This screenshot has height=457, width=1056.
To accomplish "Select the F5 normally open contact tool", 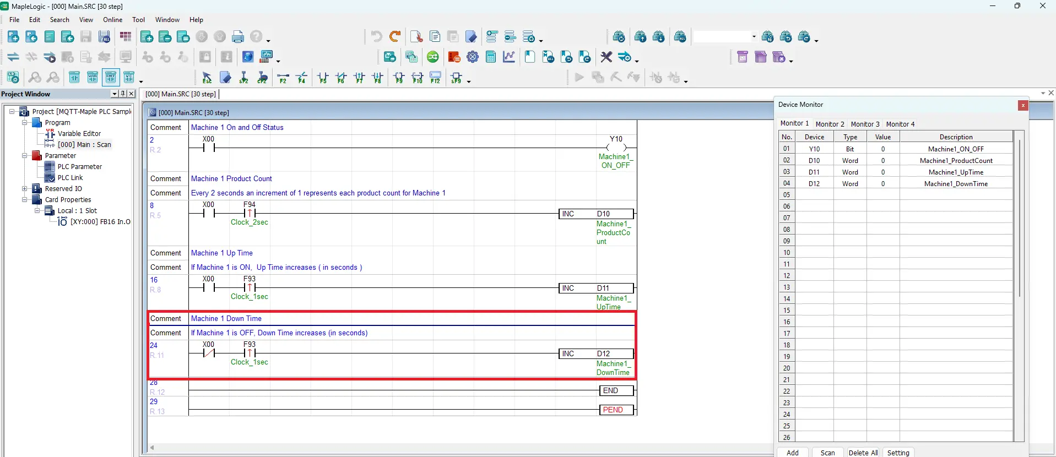I will [323, 78].
